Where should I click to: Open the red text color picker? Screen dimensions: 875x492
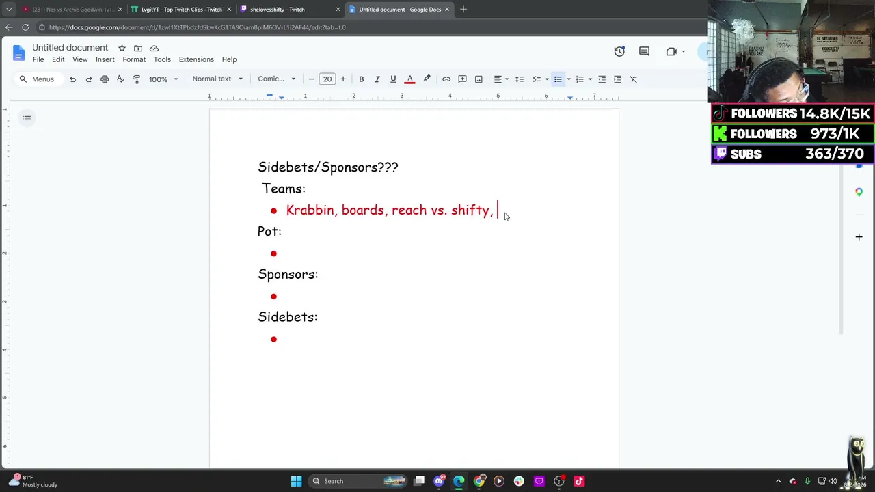point(409,79)
